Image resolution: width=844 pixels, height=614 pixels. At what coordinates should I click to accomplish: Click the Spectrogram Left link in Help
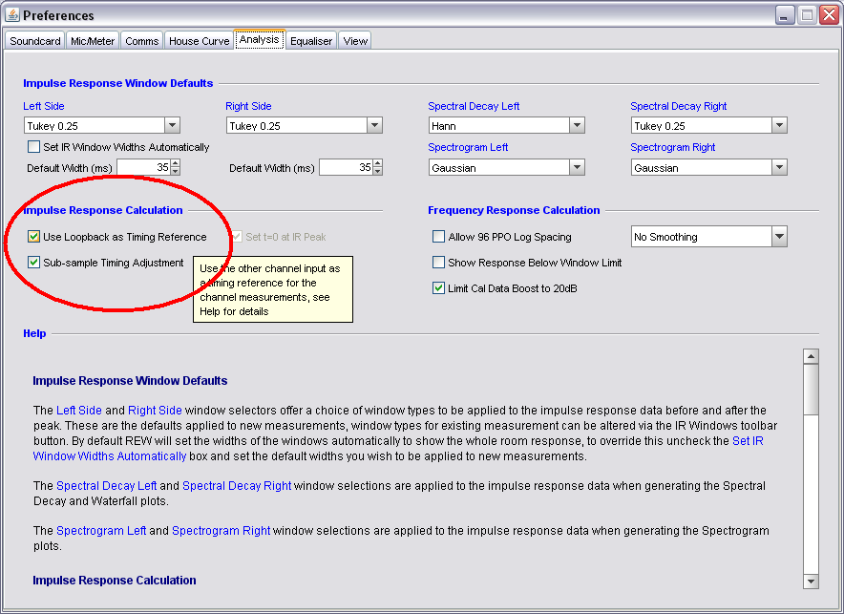(x=101, y=531)
